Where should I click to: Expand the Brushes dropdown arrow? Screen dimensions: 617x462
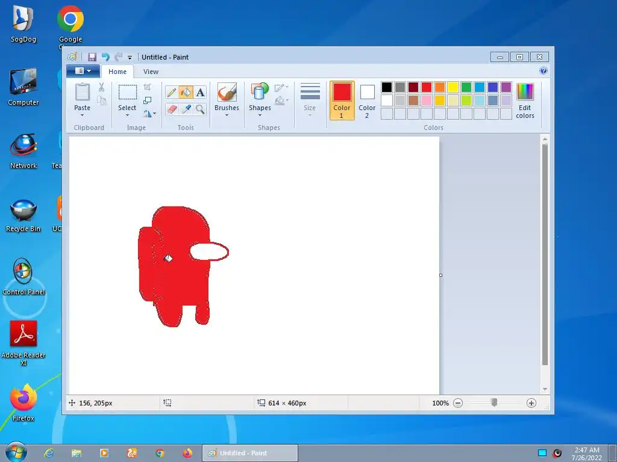(227, 115)
